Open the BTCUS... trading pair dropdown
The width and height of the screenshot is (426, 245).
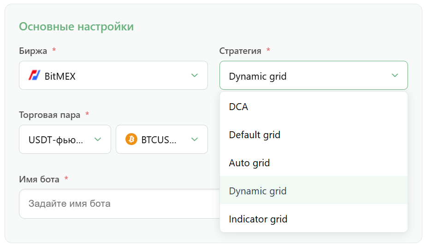[x=162, y=140]
